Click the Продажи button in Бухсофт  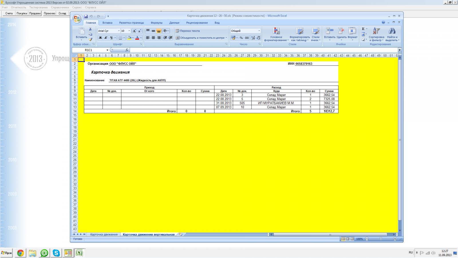(35, 13)
